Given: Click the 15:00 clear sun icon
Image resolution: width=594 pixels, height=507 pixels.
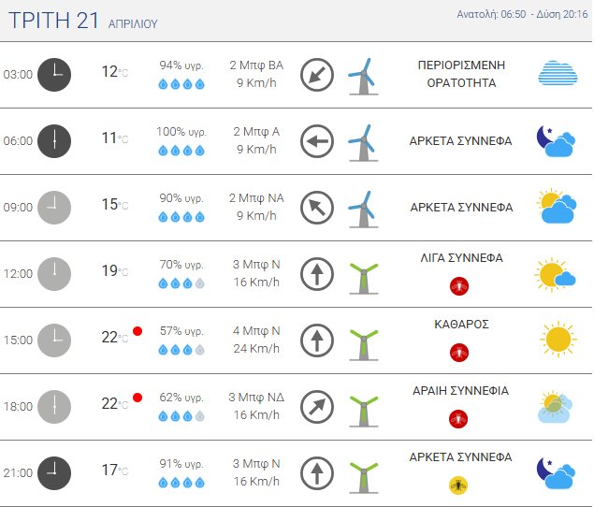Looking at the screenshot, I should 557,338.
